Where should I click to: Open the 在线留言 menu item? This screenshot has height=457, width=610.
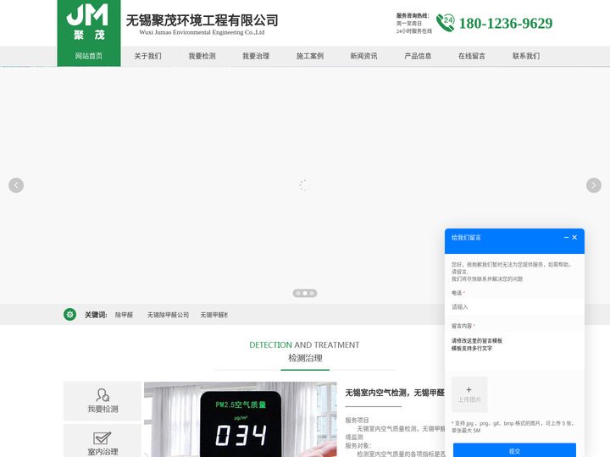472,56
